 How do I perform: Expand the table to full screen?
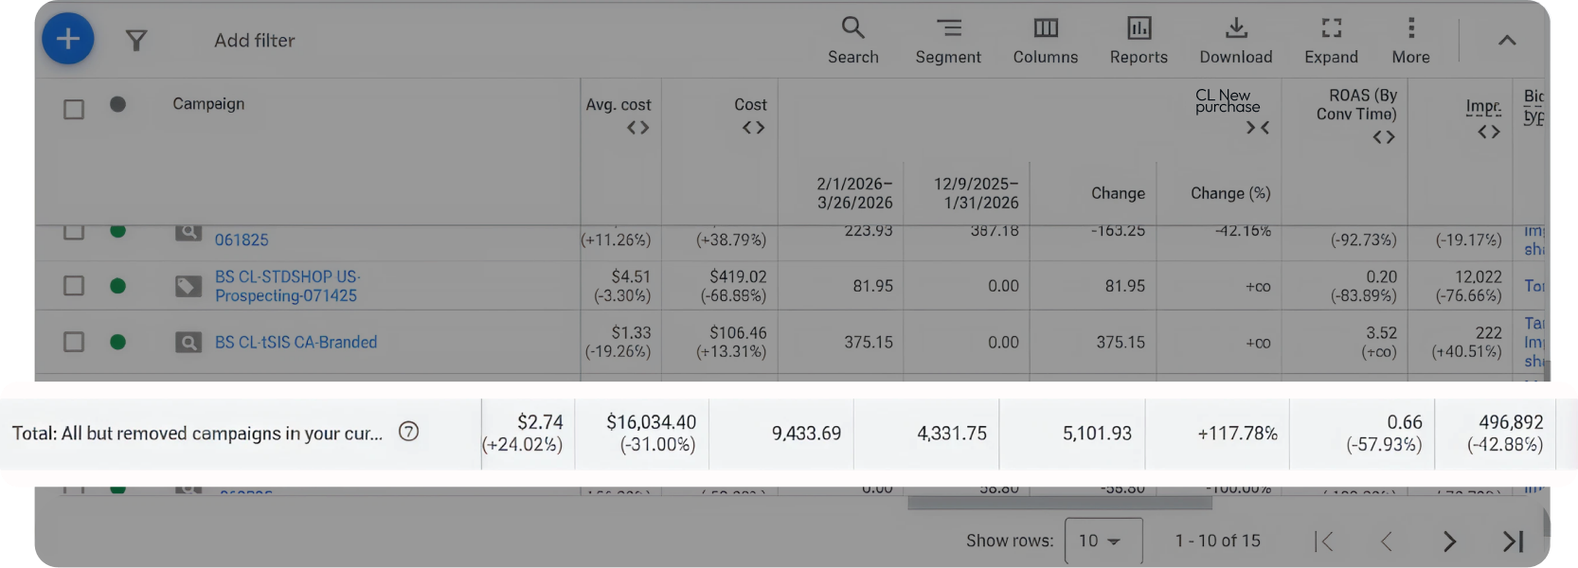click(1331, 41)
